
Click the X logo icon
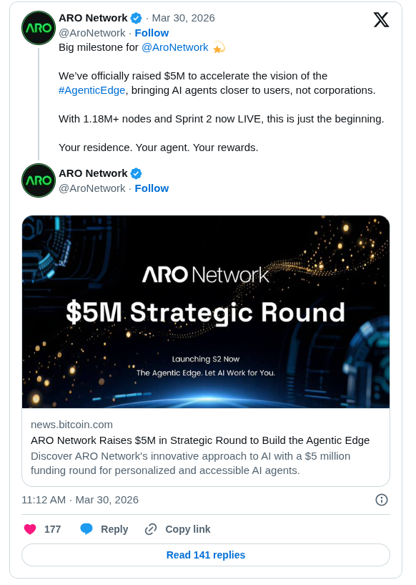(x=382, y=20)
